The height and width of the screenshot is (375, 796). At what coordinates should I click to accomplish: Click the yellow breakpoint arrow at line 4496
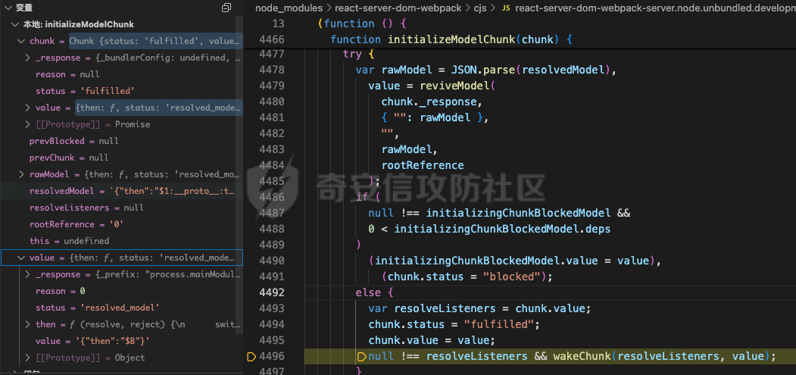tap(251, 356)
